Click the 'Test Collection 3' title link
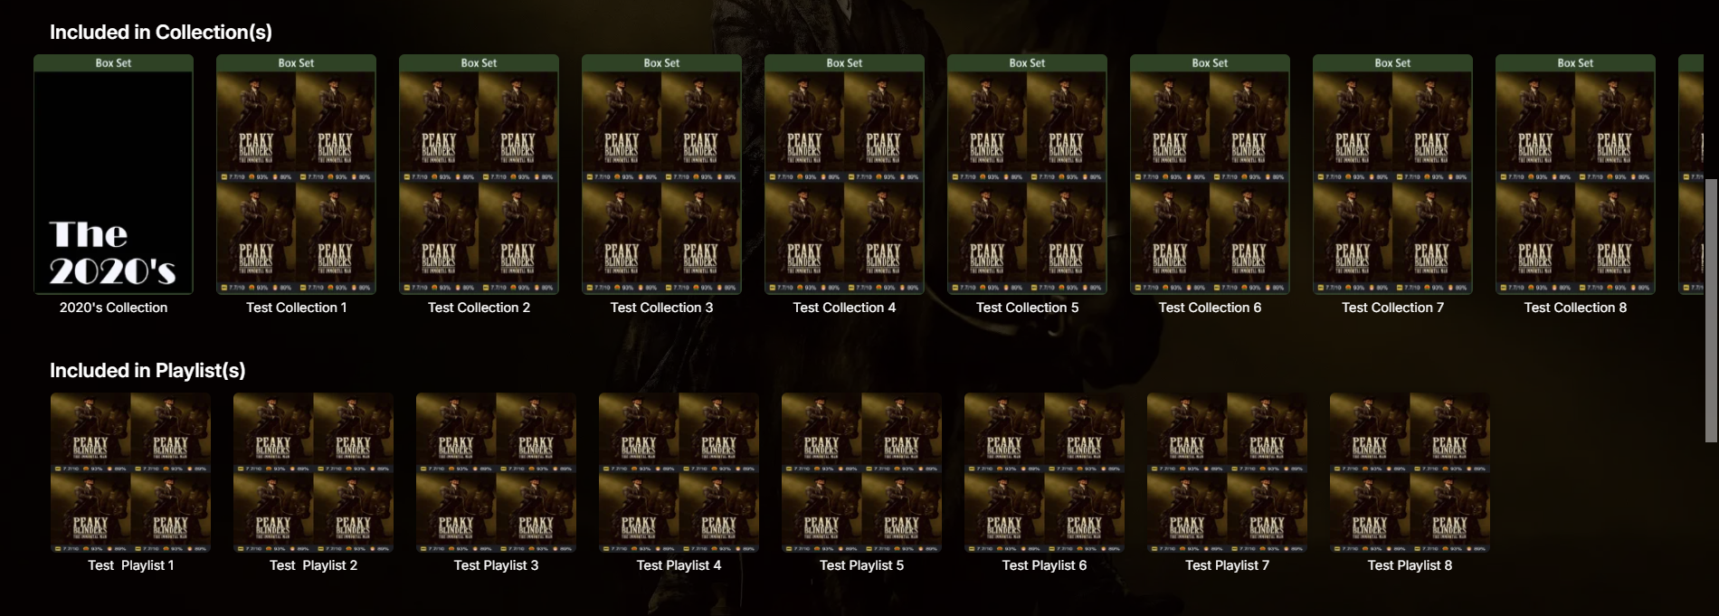This screenshot has height=616, width=1719. click(661, 308)
